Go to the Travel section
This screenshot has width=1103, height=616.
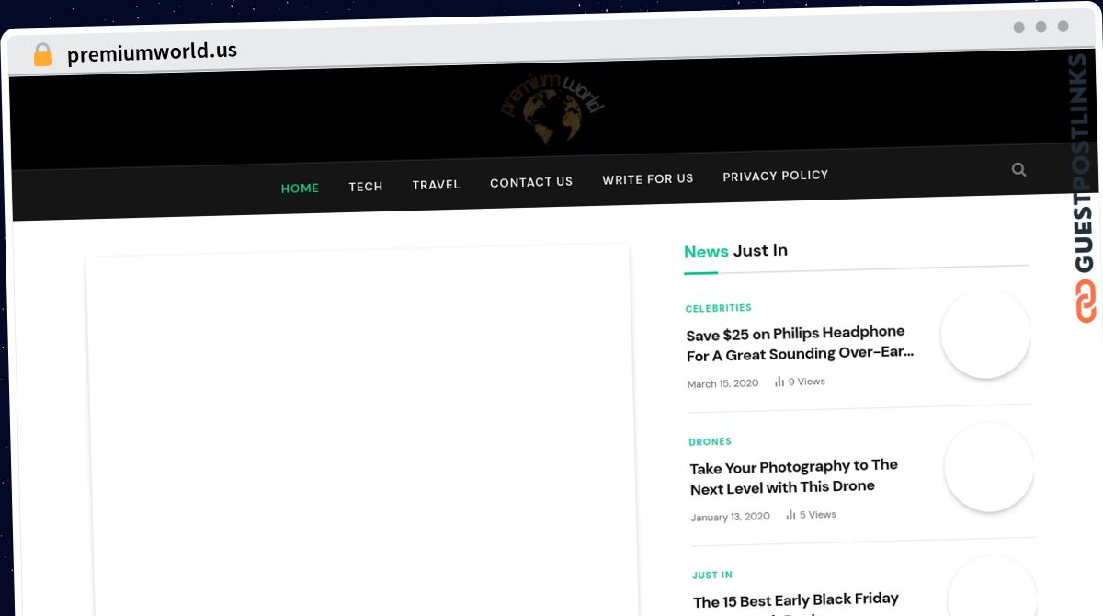[x=436, y=184]
